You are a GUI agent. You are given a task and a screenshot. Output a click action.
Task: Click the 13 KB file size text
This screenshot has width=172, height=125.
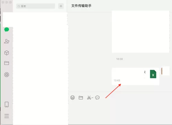tap(117, 80)
